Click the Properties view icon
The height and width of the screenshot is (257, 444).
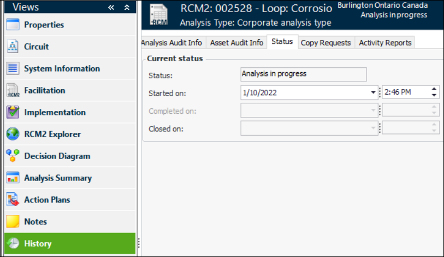(x=13, y=25)
